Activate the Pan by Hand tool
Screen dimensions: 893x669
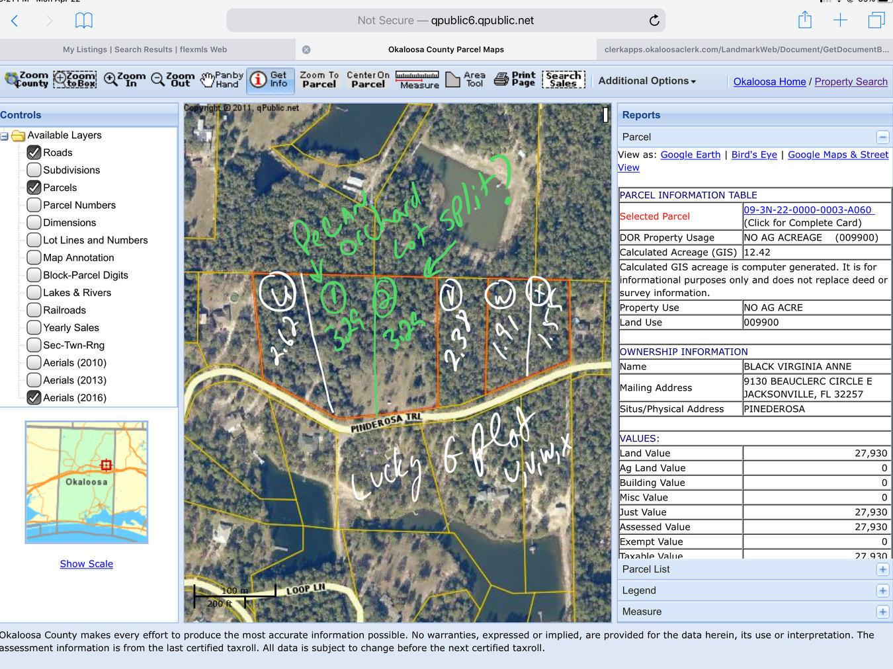222,80
